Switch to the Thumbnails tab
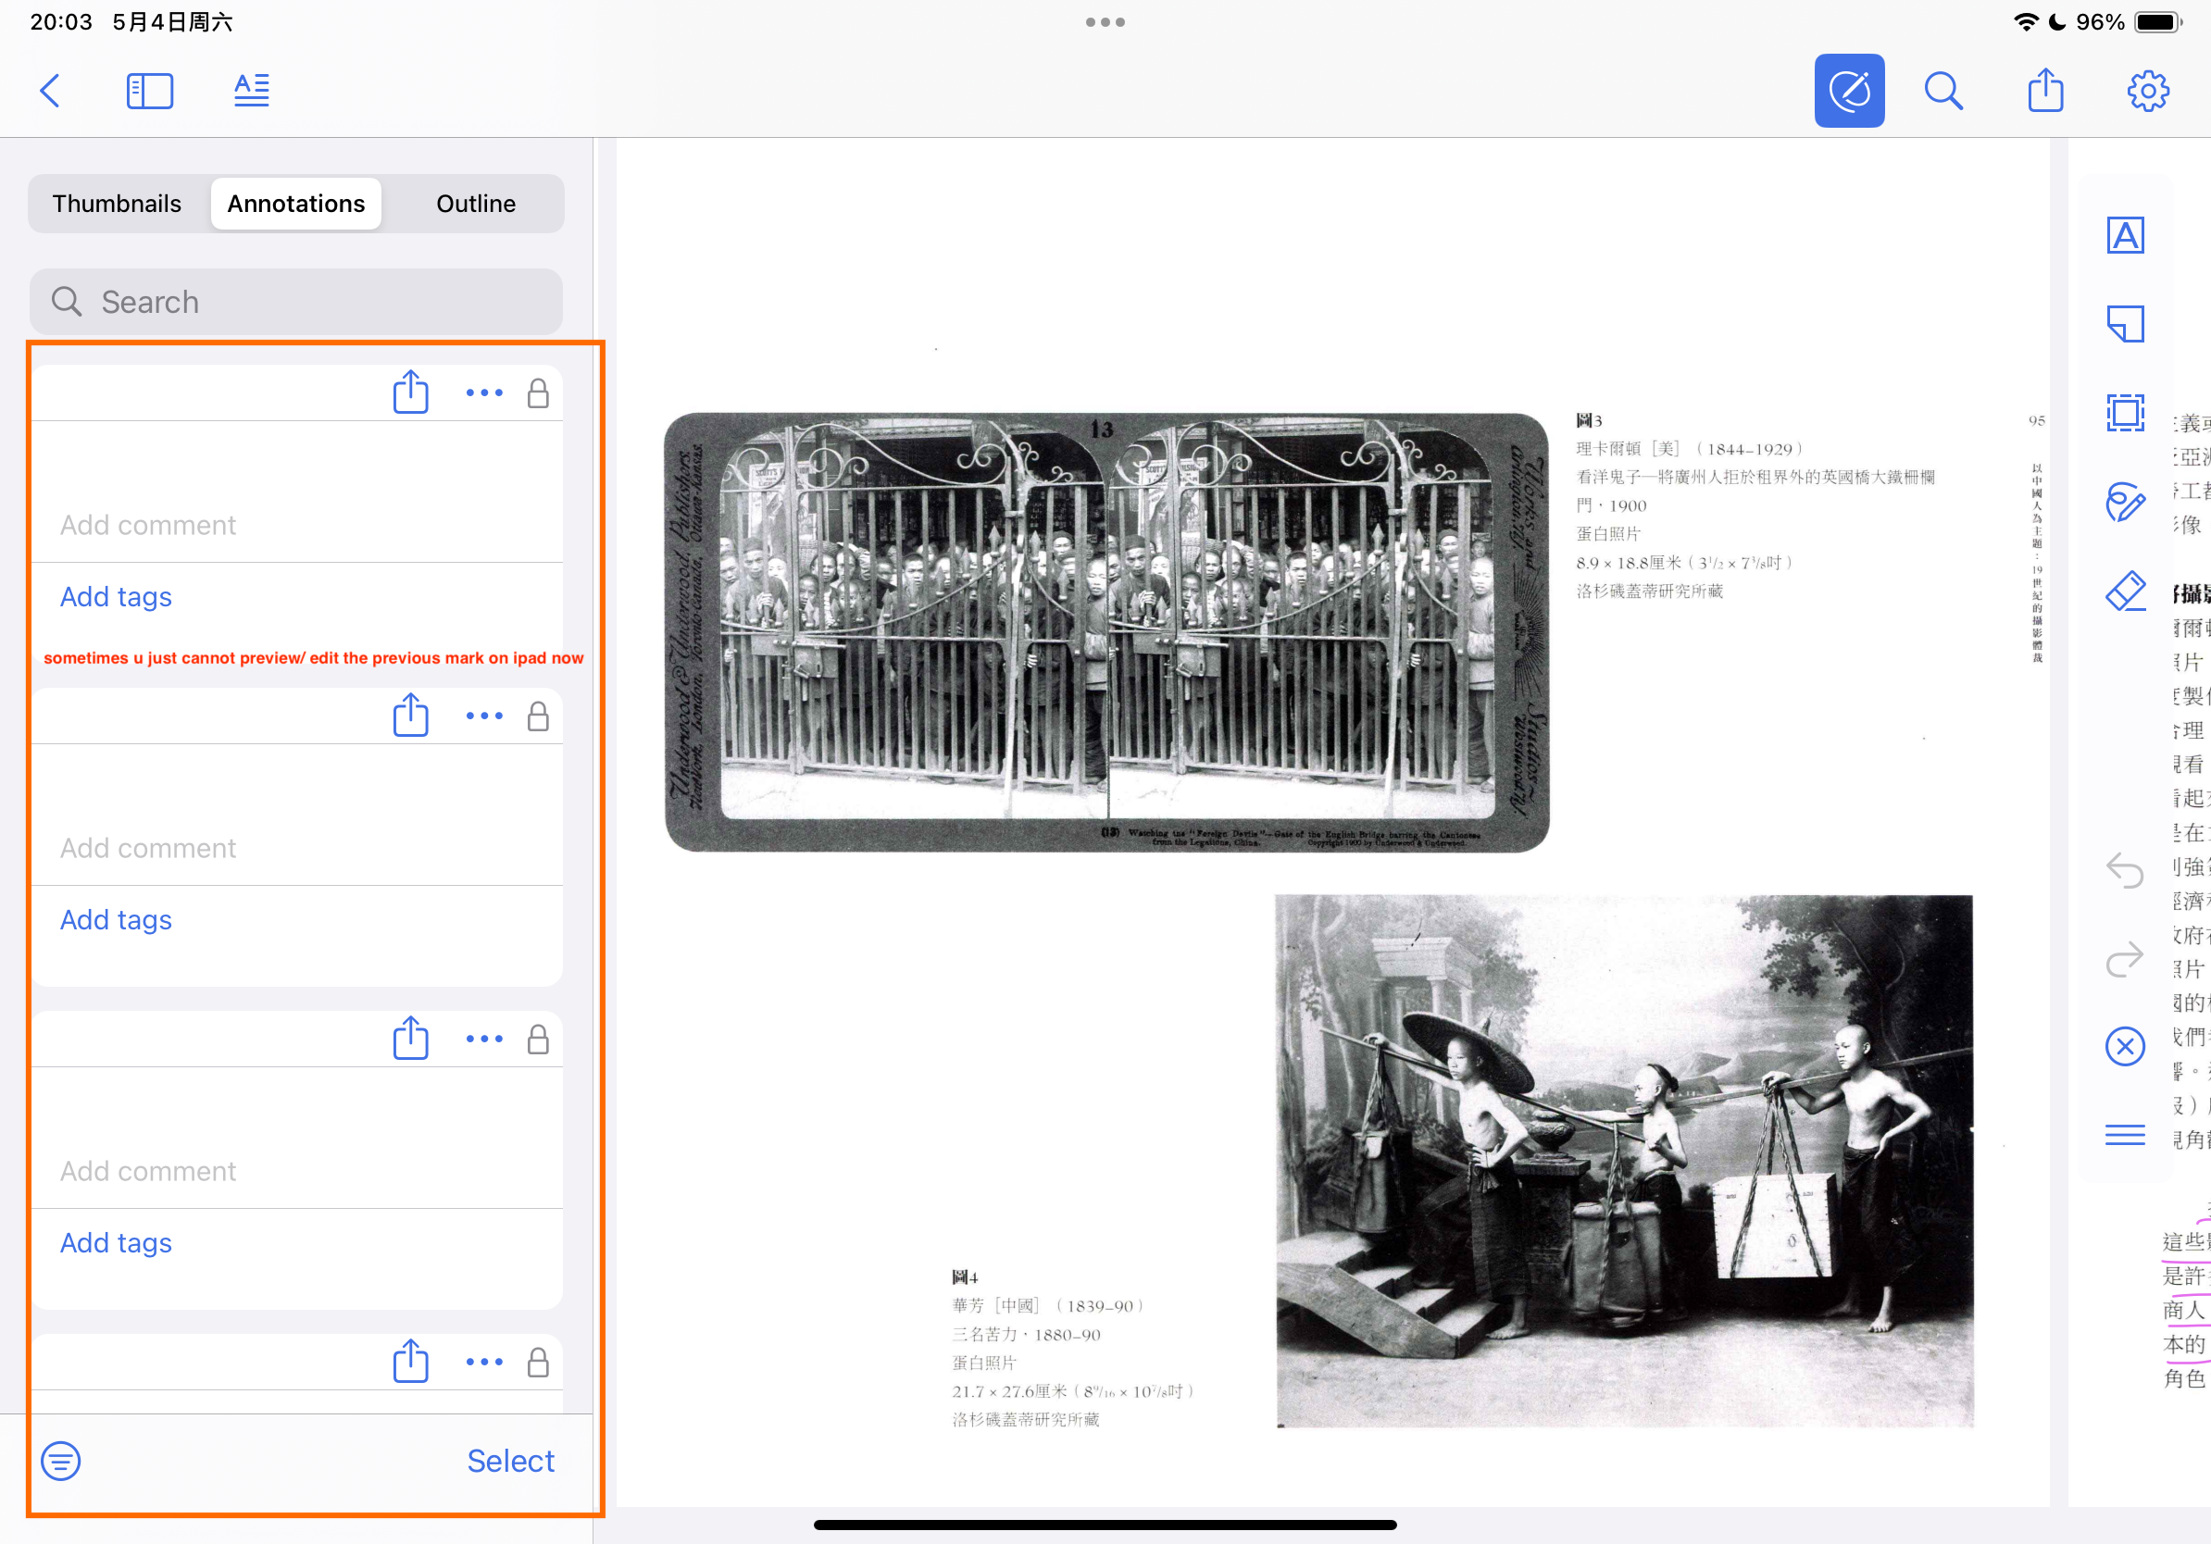The height and width of the screenshot is (1544, 2211). [117, 204]
